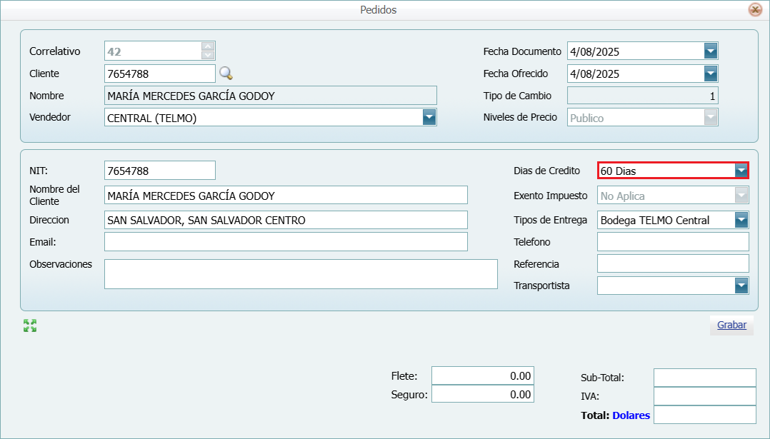This screenshot has width=770, height=439.
Task: Select the Email text field
Action: pos(286,242)
